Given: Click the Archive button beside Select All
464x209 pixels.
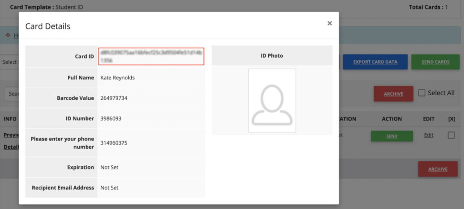Looking at the screenshot, I should click(393, 94).
